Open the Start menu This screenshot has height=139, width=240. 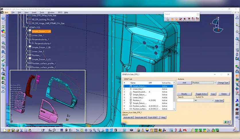[6, 12]
